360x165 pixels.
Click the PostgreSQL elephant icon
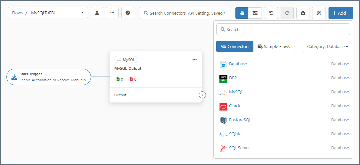pos(223,120)
